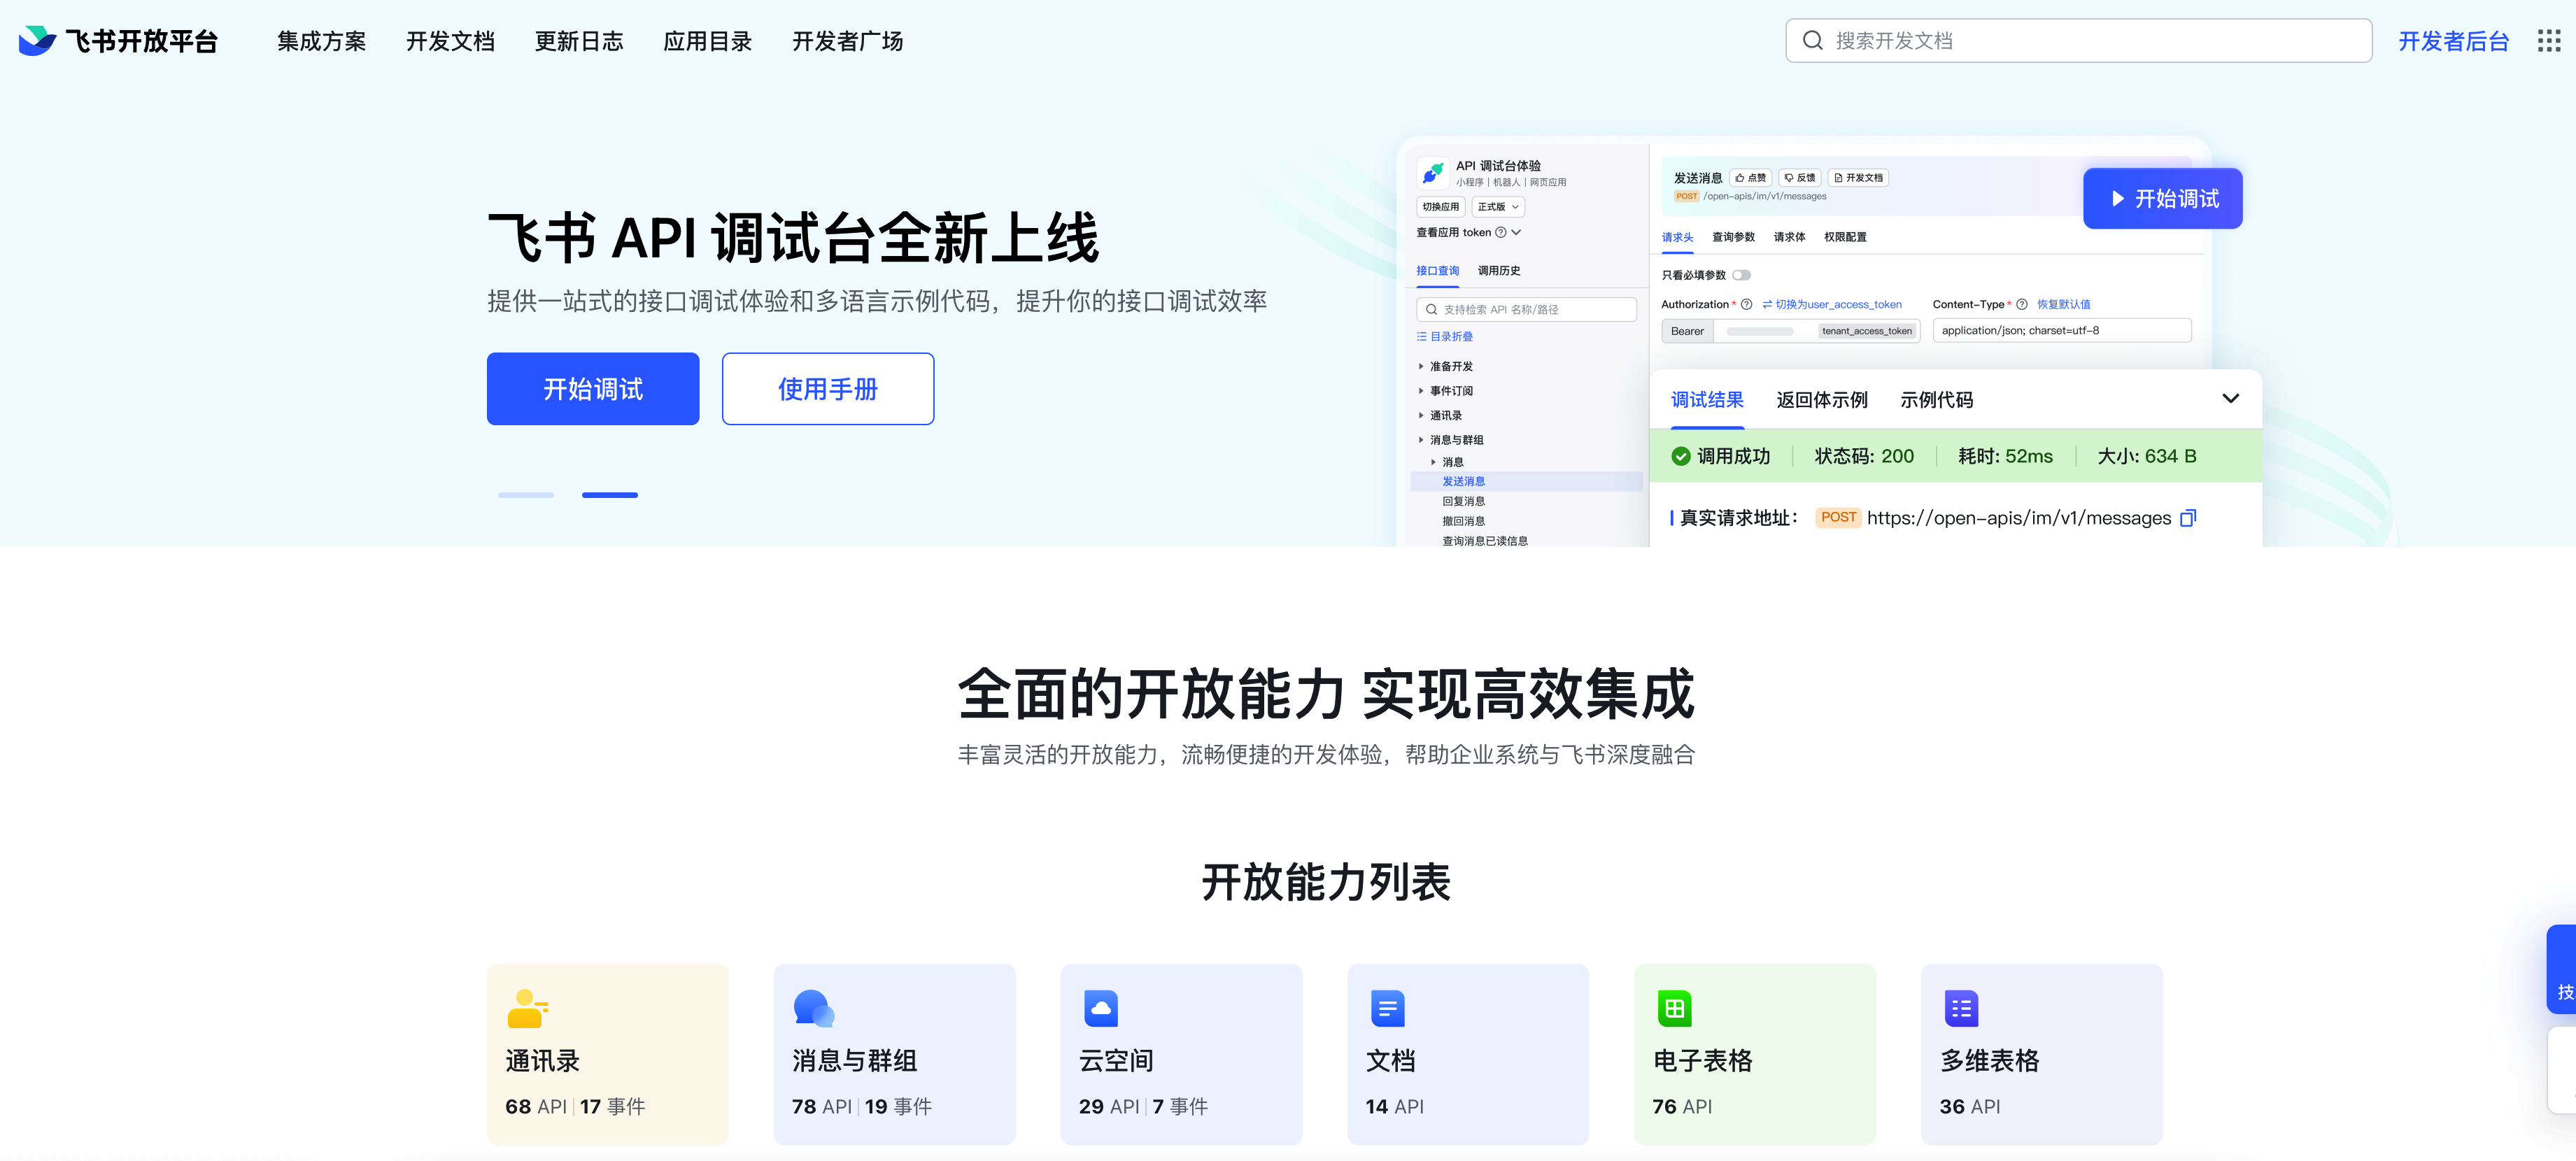The image size is (2576, 1161).
Task: Click 切换为user_access_token link
Action: click(x=1832, y=304)
